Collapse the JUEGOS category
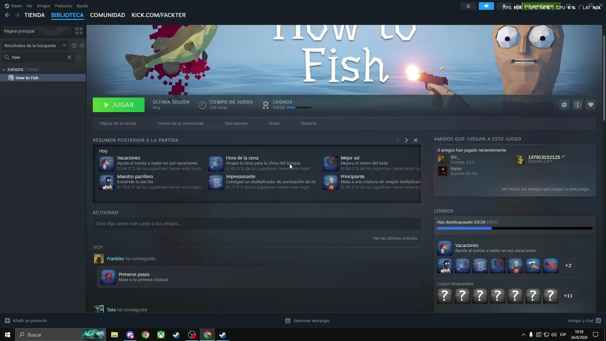Image resolution: width=606 pixels, height=341 pixels. [4, 70]
